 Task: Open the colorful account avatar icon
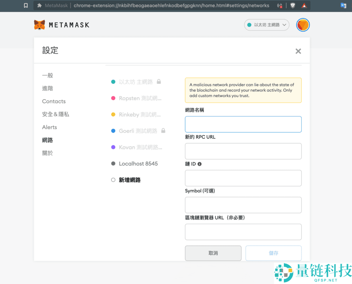[303, 25]
